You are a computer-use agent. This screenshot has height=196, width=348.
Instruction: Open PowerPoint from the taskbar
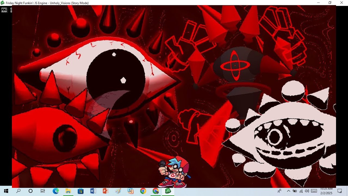pos(105,191)
